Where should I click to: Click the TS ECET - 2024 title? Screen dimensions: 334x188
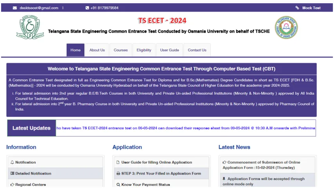tap(162, 21)
